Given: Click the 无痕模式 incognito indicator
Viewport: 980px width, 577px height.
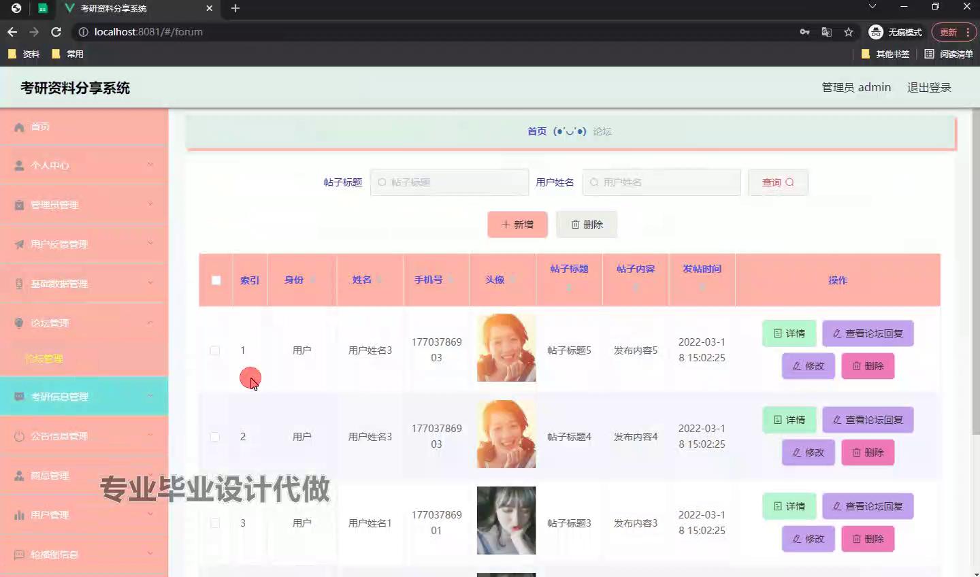Looking at the screenshot, I should [x=896, y=32].
